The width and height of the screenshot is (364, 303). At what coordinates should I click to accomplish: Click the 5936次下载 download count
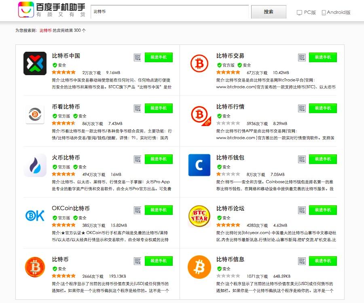(257, 124)
